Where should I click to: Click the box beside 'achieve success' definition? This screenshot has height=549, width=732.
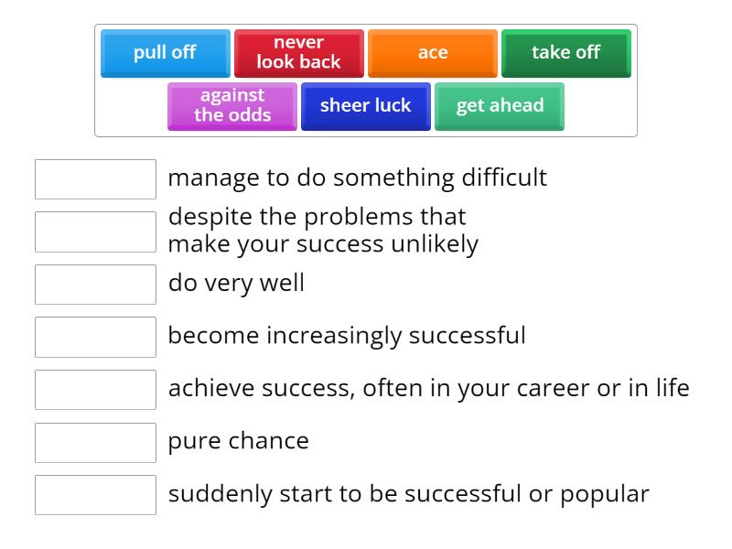tap(95, 390)
